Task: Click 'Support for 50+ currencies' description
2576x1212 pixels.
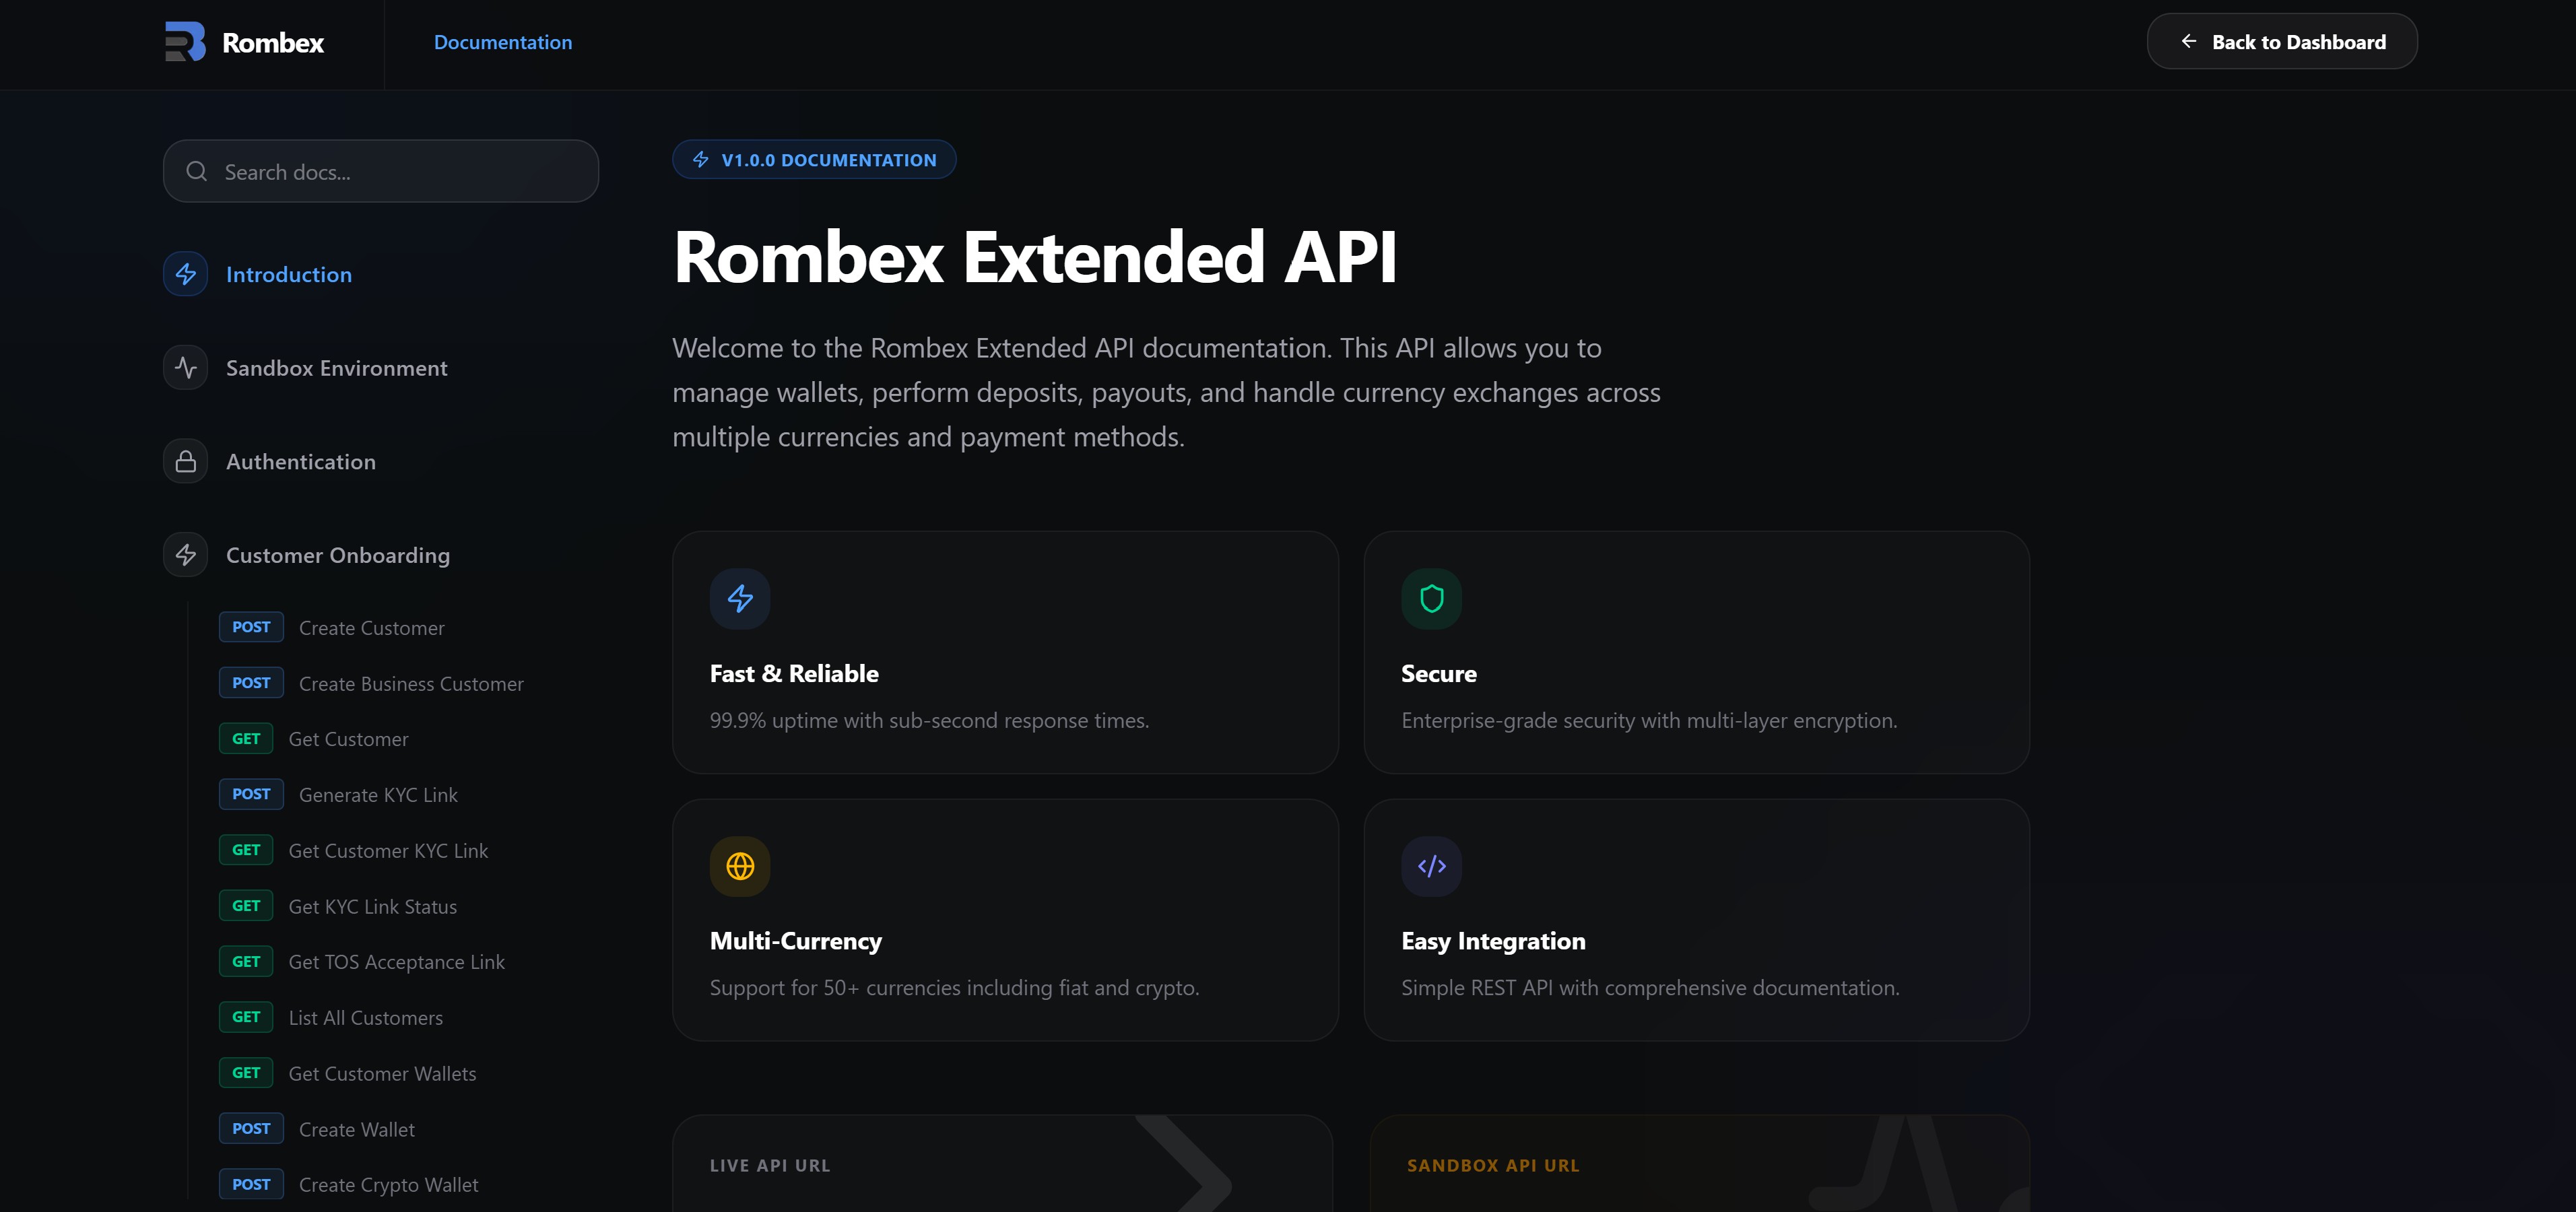Action: point(954,988)
